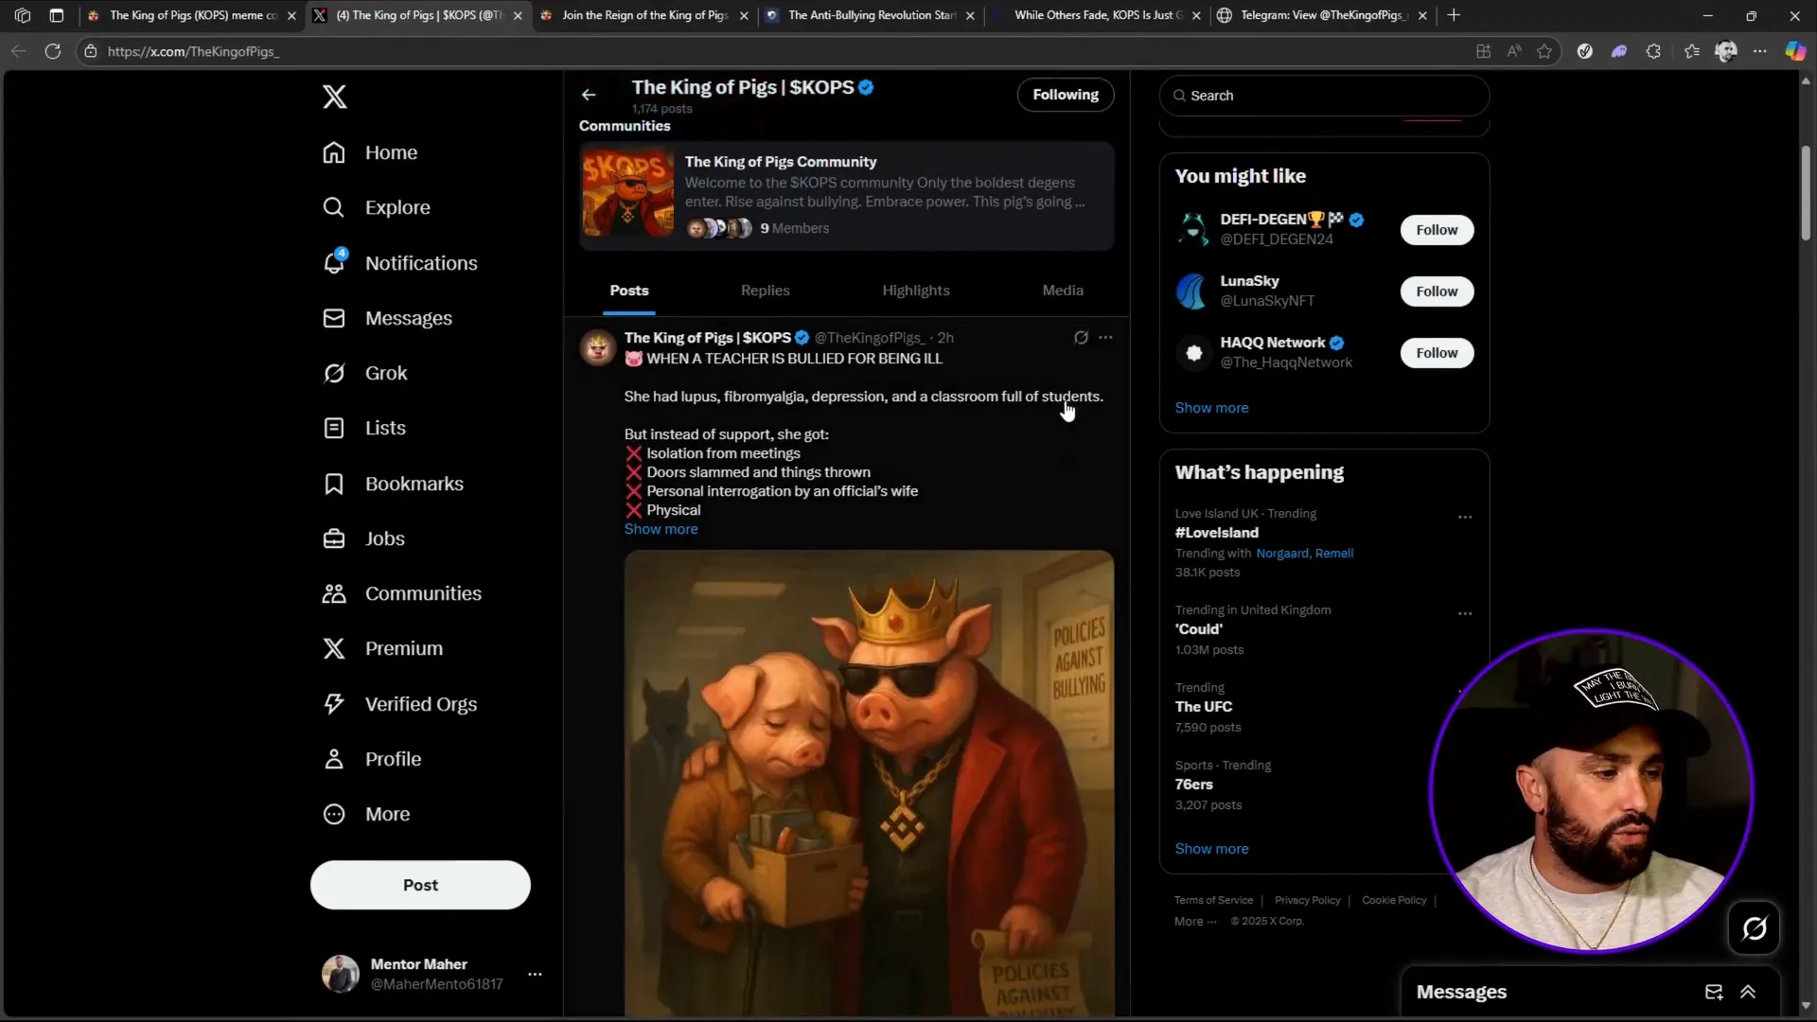1817x1022 pixels.
Task: Expand the post text with Show more
Action: (x=661, y=529)
